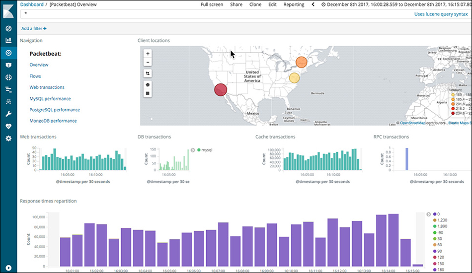Open the Reporting menu
Screen dimensions: 472x273
[x=294, y=4]
